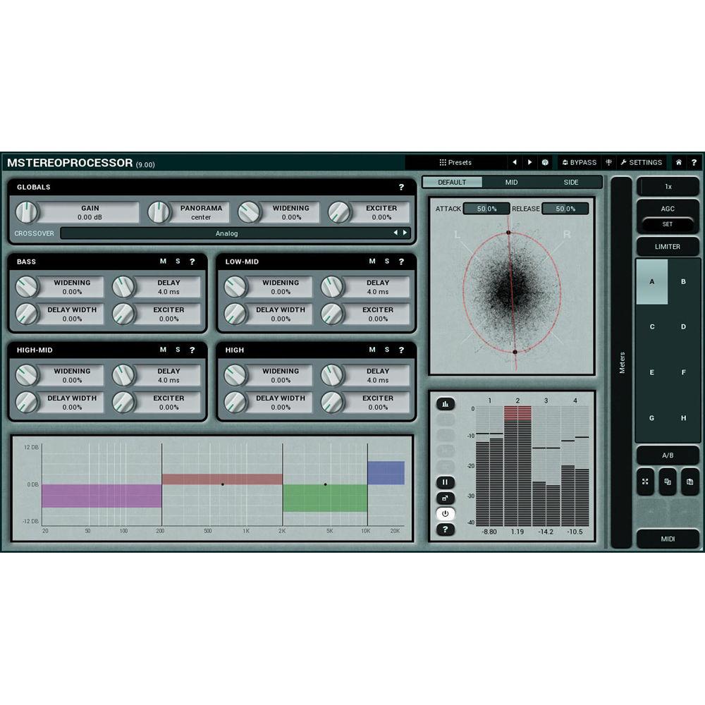Click the bar graph icon on meter panel
This screenshot has height=705, width=705.
(444, 404)
